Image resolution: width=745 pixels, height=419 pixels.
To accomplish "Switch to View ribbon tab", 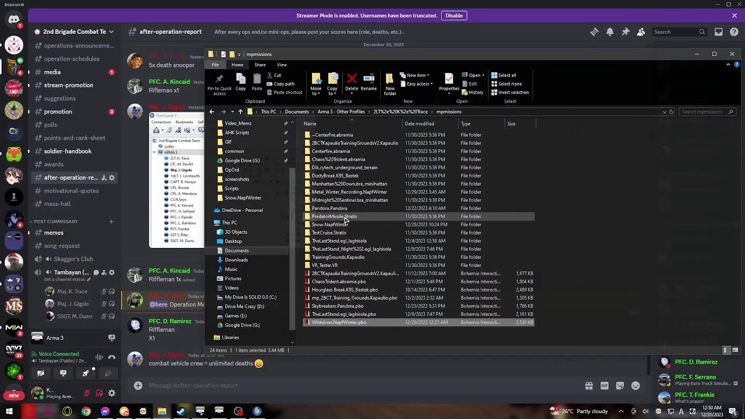I will [x=282, y=65].
